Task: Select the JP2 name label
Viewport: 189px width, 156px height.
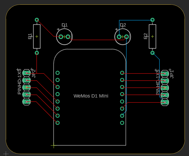Action: tap(34, 73)
